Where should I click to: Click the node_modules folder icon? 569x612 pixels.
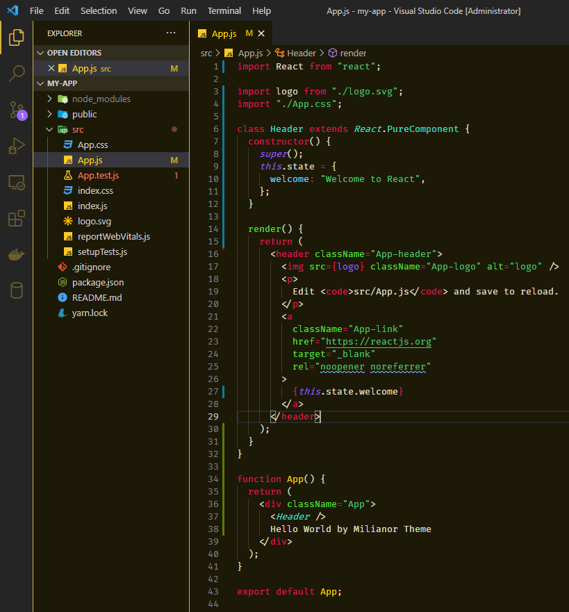63,99
